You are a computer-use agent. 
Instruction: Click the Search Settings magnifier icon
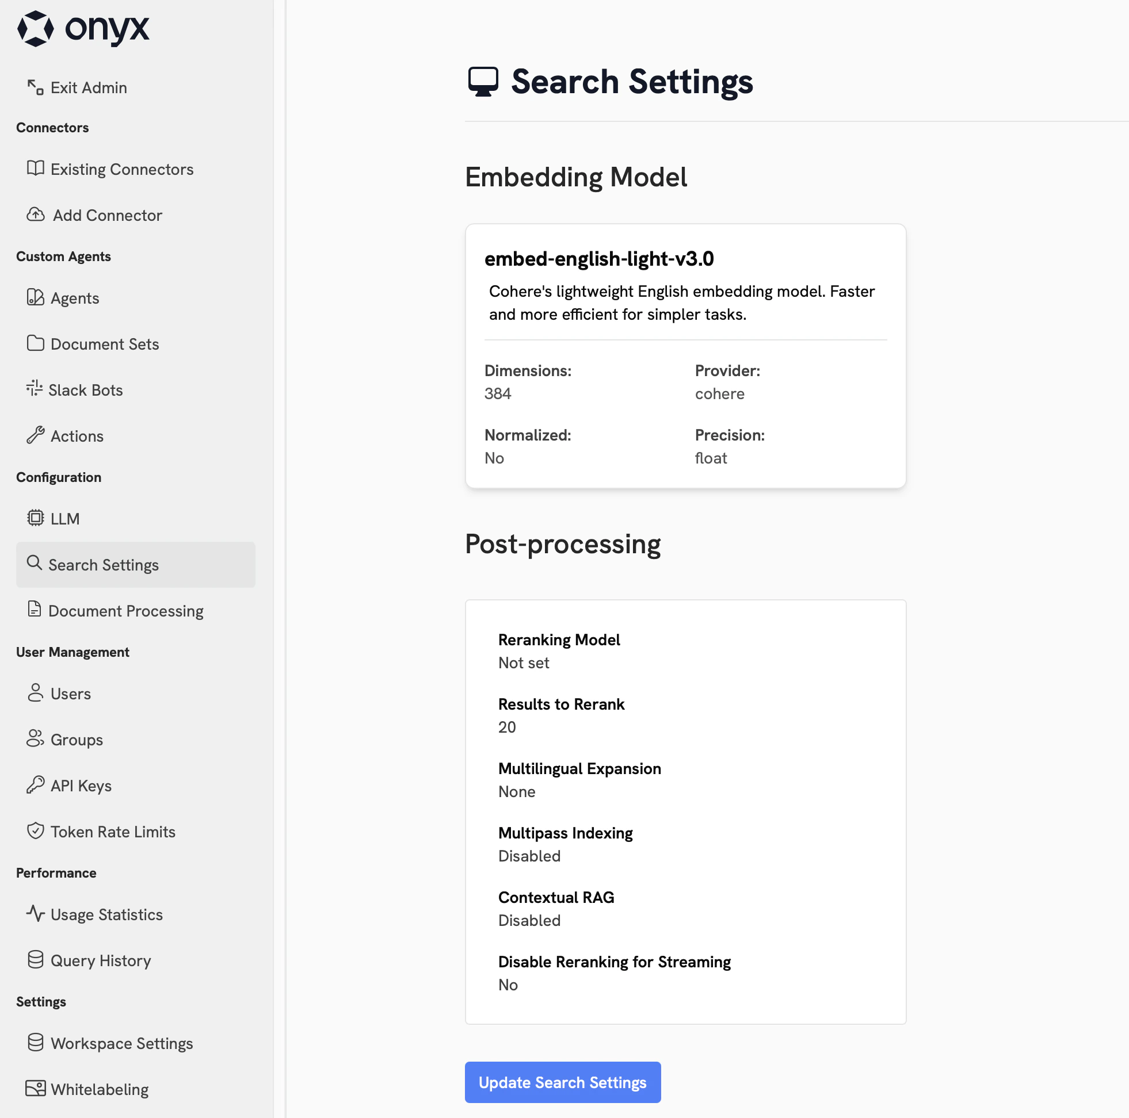pyautogui.click(x=35, y=564)
